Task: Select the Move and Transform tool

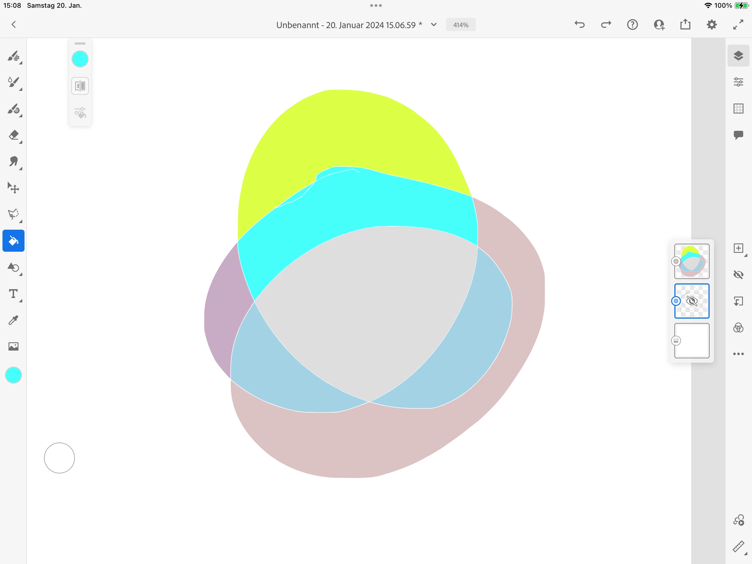Action: coord(13,188)
